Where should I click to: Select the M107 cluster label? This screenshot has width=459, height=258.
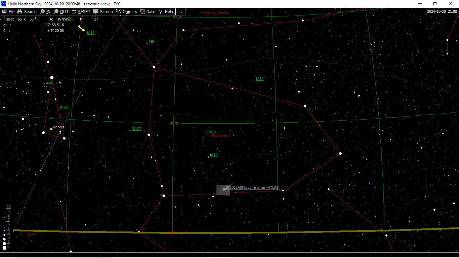(136, 129)
